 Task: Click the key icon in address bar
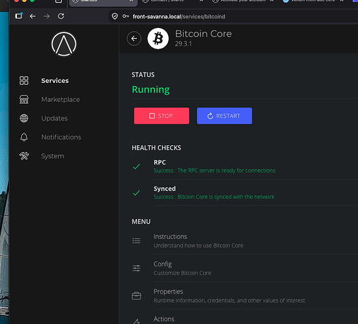(x=126, y=16)
